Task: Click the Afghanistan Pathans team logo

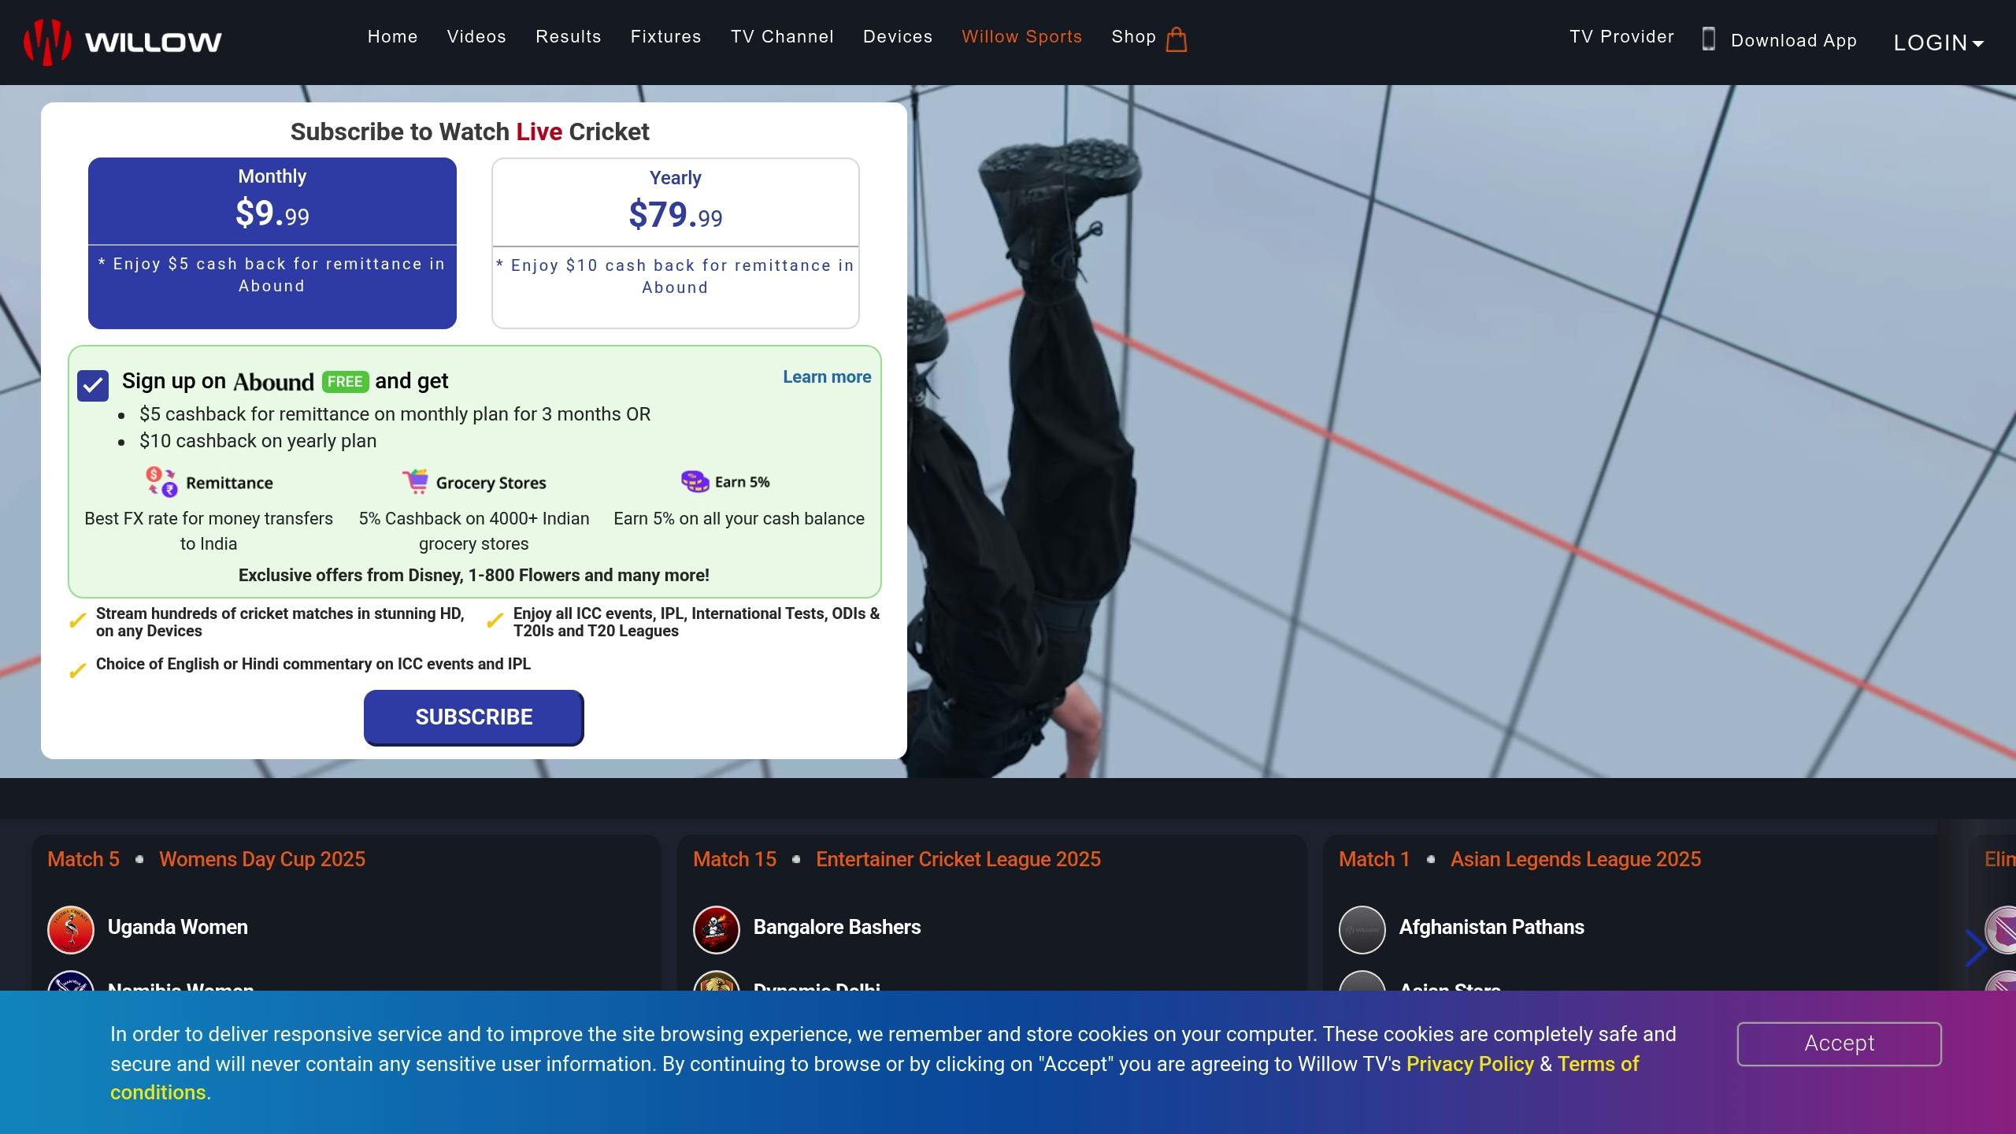Action: [1362, 929]
